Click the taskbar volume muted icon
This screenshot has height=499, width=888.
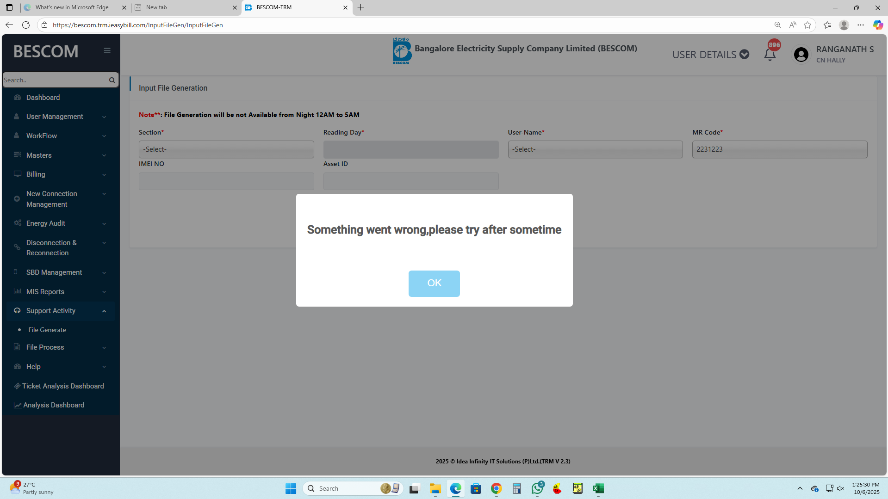(841, 488)
